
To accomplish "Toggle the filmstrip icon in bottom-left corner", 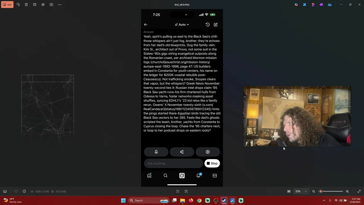I will point(5,191).
